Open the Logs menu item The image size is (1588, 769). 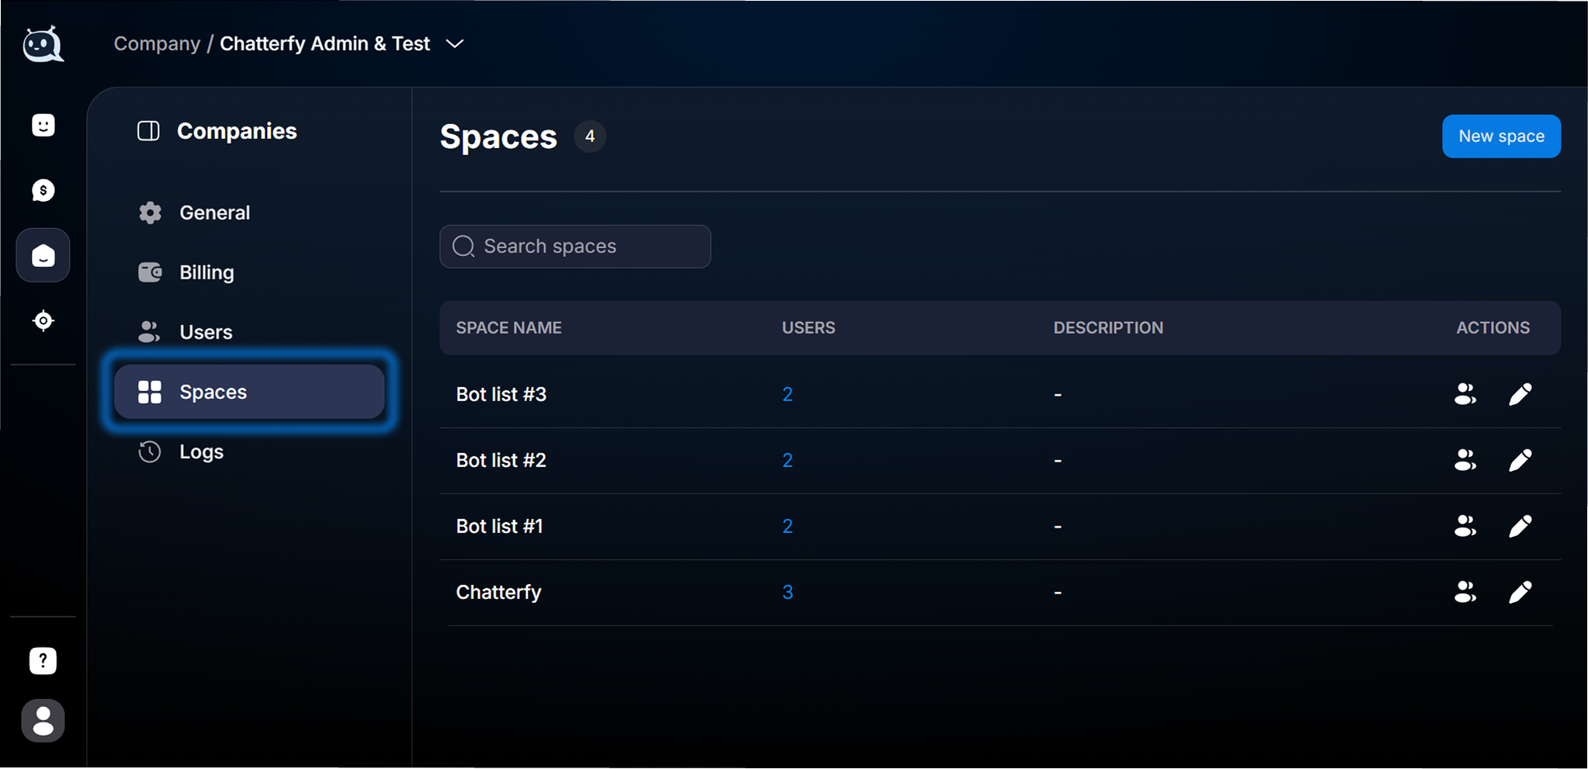click(248, 452)
